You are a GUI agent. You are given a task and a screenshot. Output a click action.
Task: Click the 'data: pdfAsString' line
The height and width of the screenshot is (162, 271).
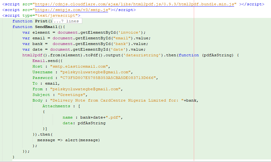pos(84,123)
